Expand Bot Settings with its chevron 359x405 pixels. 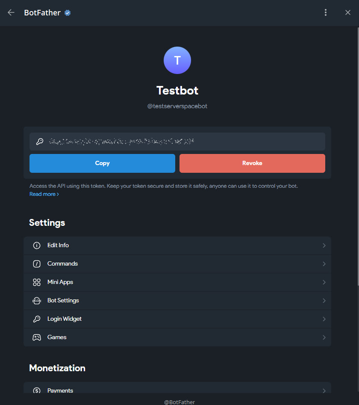click(x=324, y=301)
